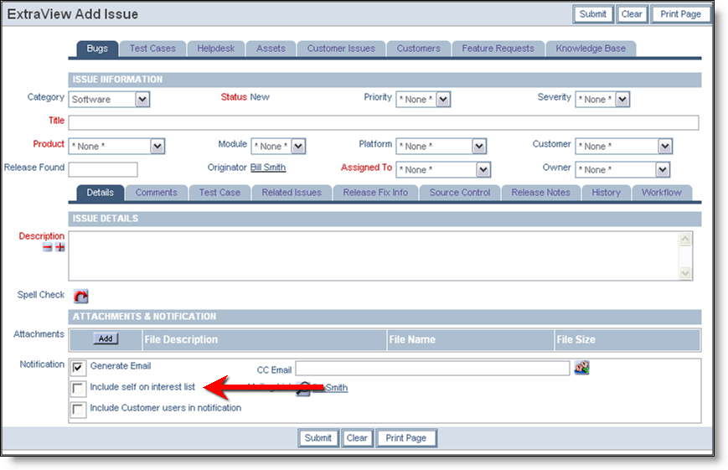Check Include self on interest list
728x470 pixels.
[78, 388]
